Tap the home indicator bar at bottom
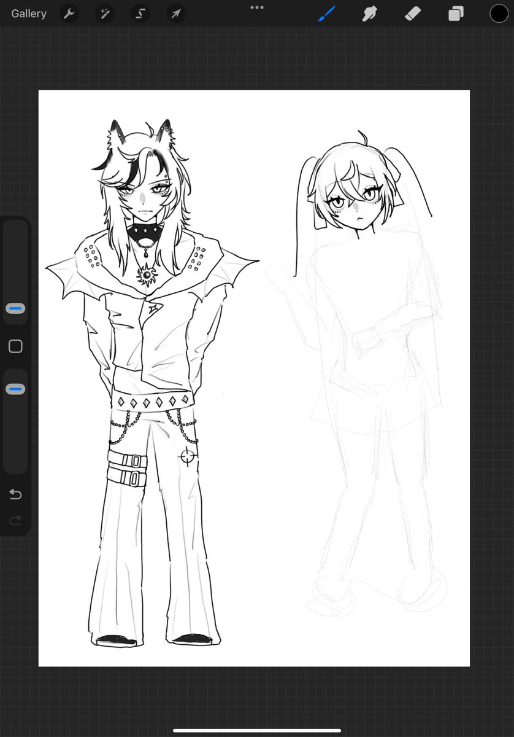 [x=257, y=730]
